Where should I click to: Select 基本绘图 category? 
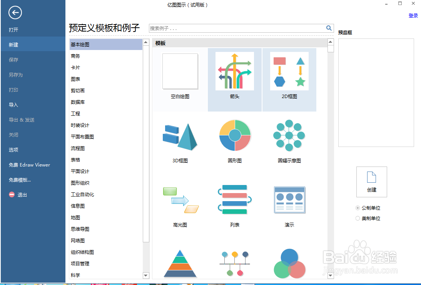coord(106,45)
